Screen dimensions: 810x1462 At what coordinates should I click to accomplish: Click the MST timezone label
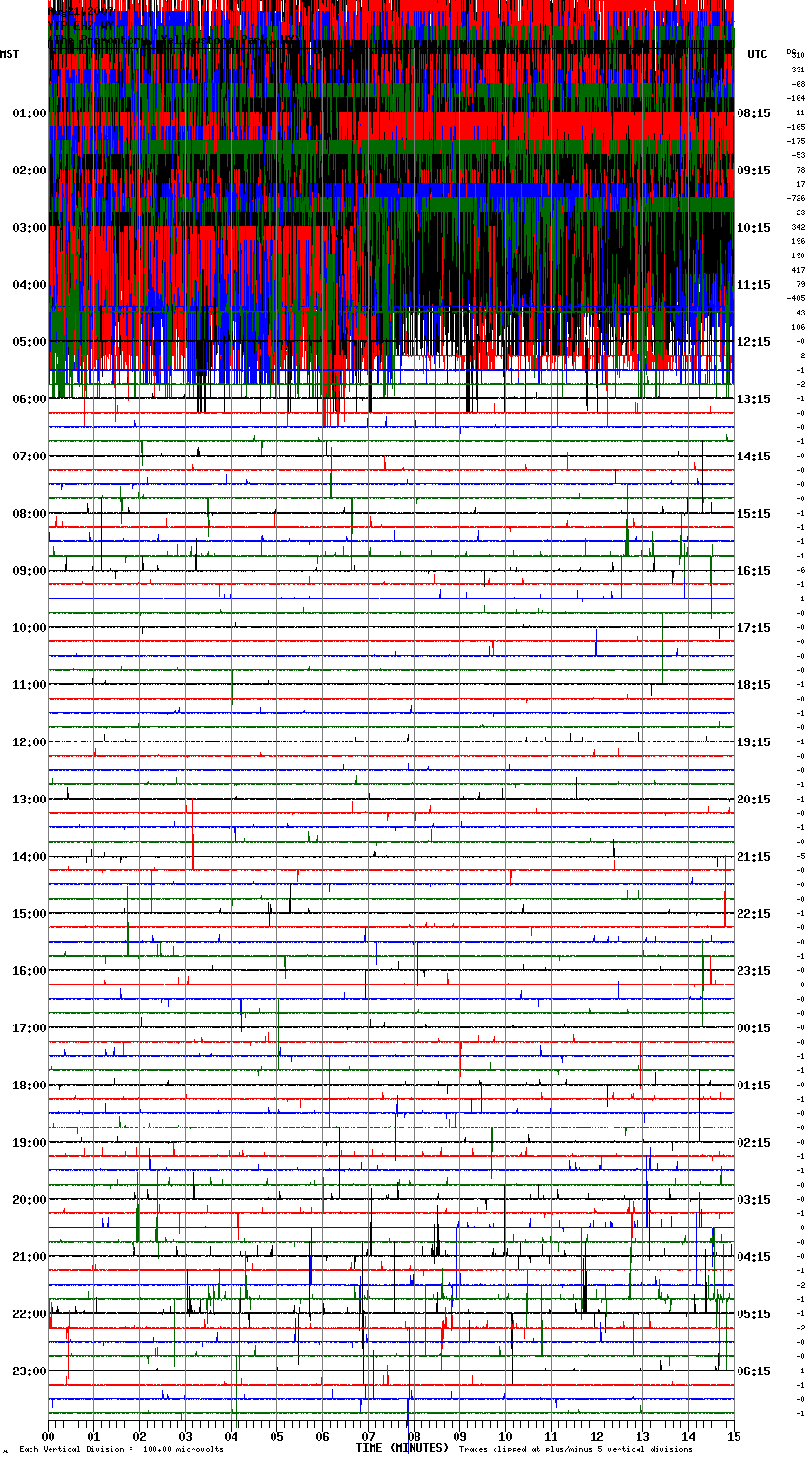[x=10, y=54]
